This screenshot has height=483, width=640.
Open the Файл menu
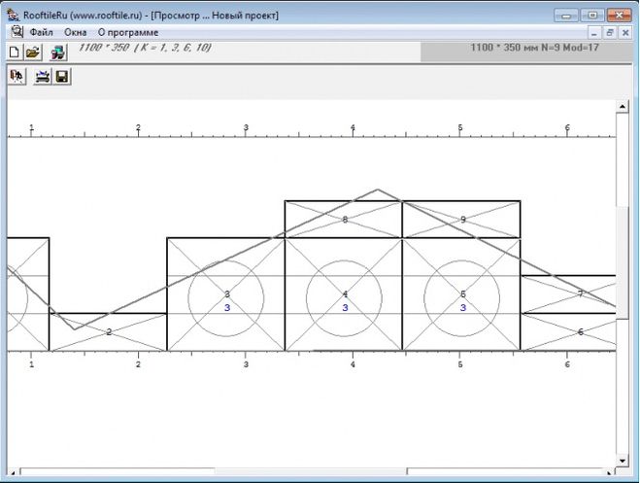tap(42, 32)
